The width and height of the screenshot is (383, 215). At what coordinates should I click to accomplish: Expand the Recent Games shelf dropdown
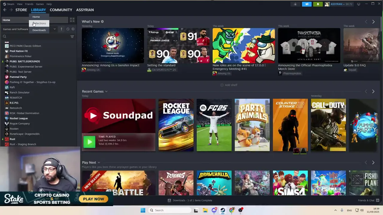click(x=106, y=91)
